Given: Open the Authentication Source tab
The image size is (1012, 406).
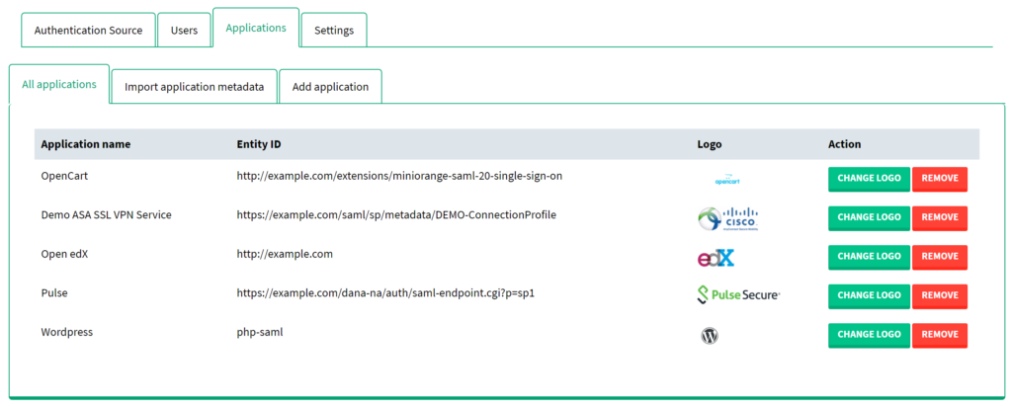Looking at the screenshot, I should (x=88, y=30).
